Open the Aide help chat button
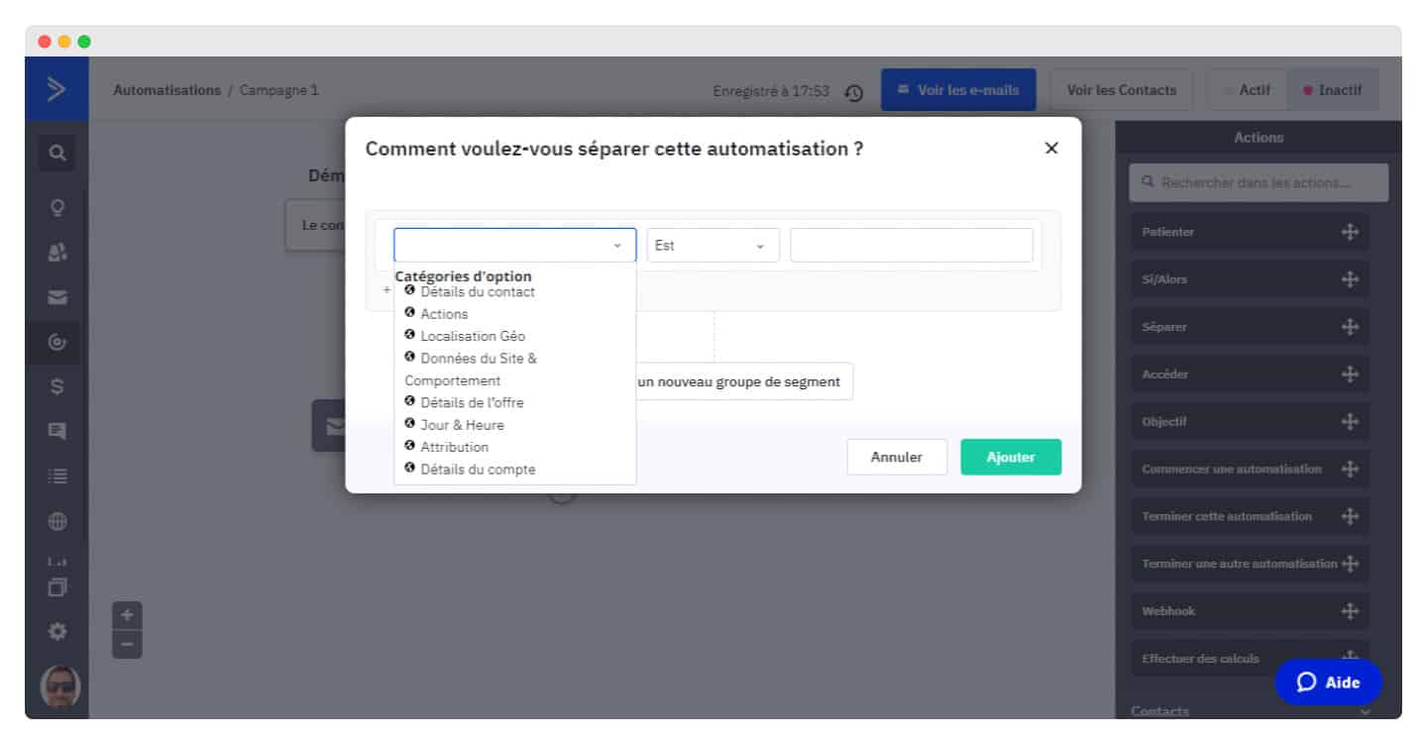The image size is (1427, 744). (1328, 682)
